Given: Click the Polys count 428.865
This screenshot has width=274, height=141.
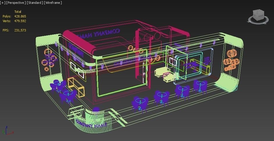Looking at the screenshot, I should pyautogui.click(x=20, y=16).
